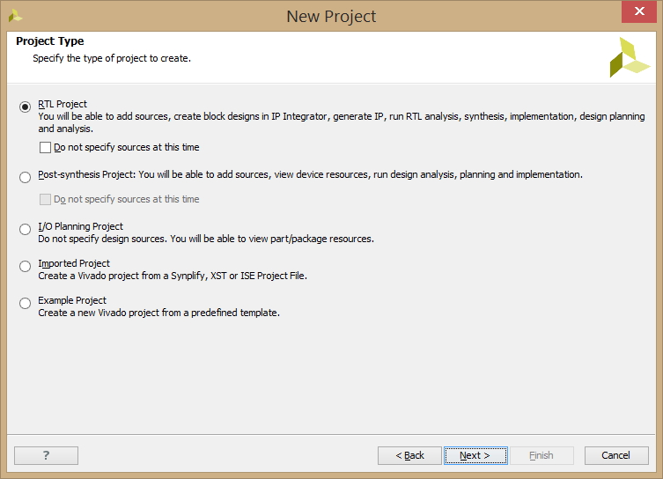Click the 'New Project' window title

(331, 17)
